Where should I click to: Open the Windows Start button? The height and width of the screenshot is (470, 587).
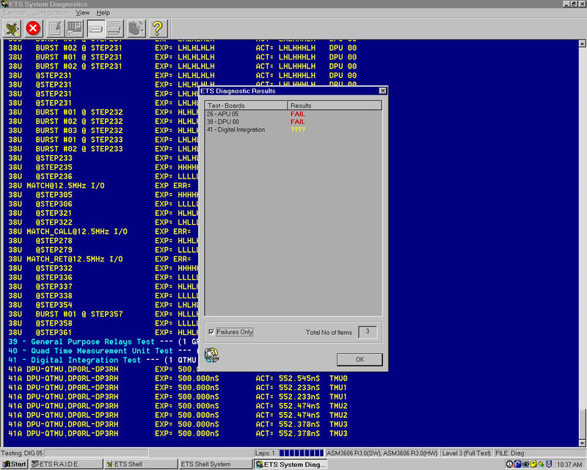click(14, 464)
